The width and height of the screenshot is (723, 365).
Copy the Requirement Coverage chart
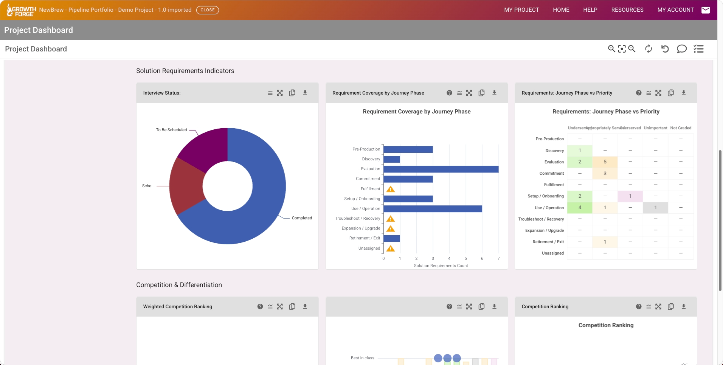coord(482,93)
